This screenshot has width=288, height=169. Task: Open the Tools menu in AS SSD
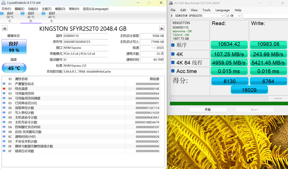tap(206, 10)
